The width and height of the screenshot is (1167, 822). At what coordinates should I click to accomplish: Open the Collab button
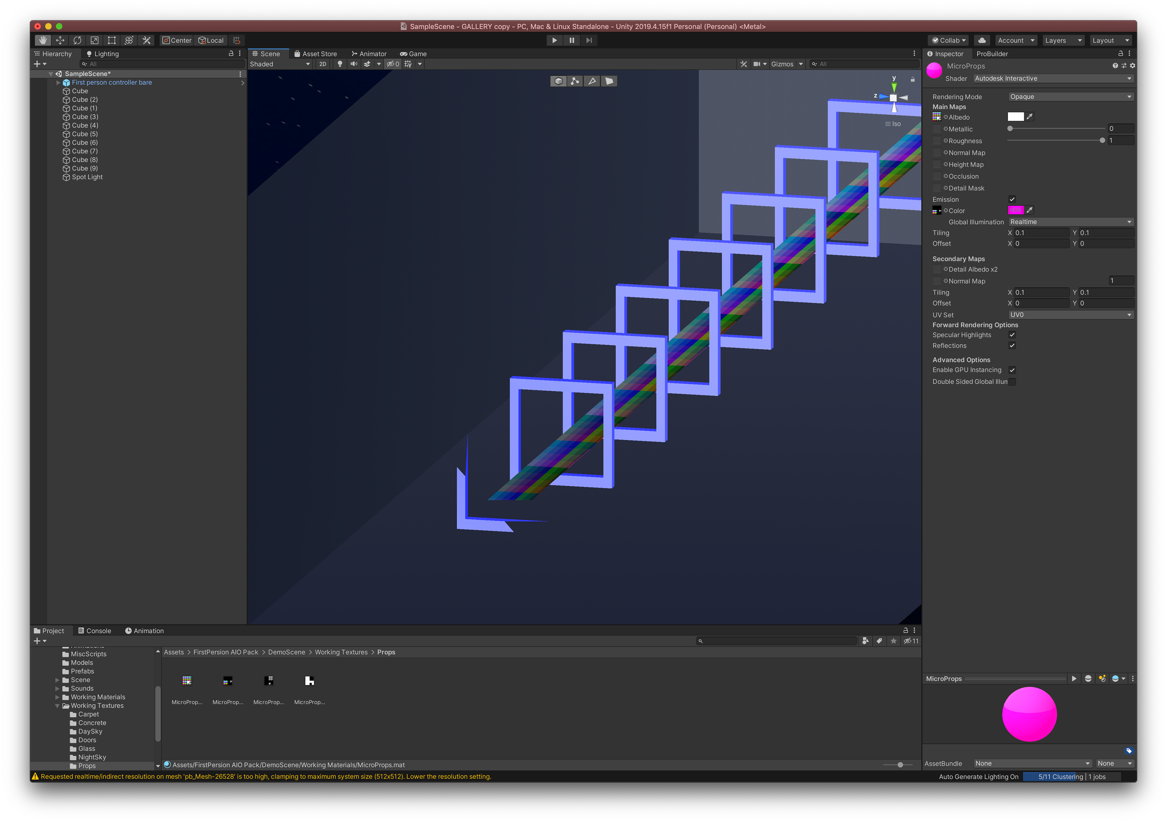948,40
